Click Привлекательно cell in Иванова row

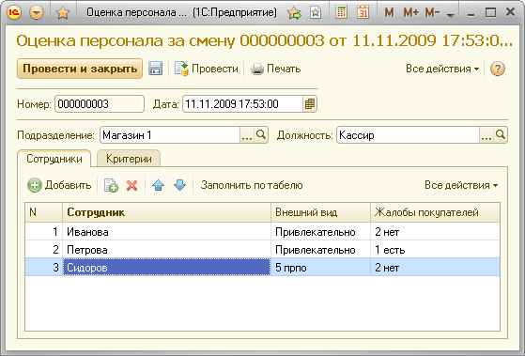[321, 232]
